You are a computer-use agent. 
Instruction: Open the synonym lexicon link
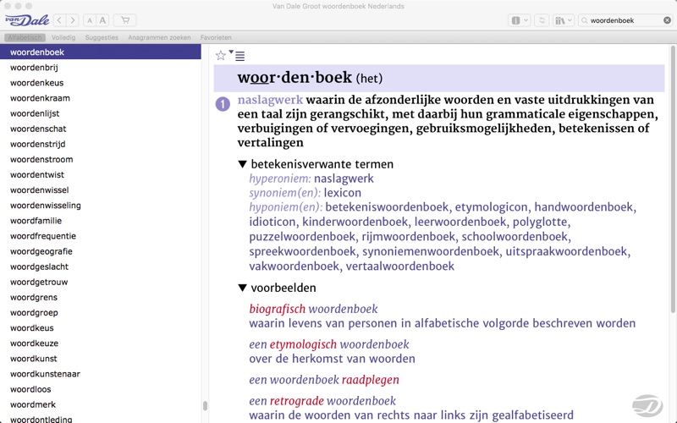pyautogui.click(x=343, y=193)
